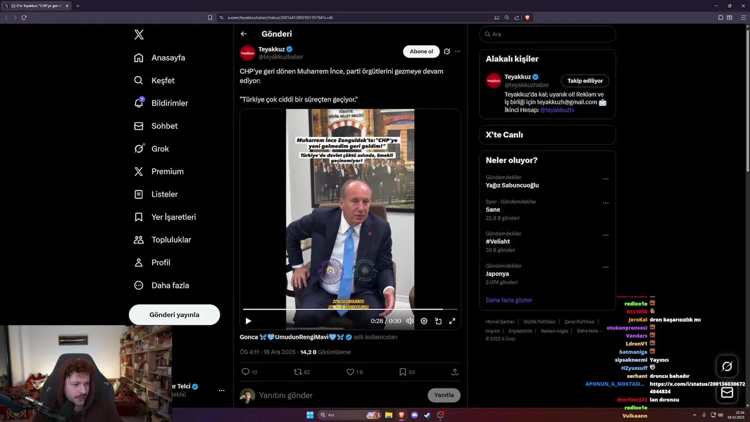The width and height of the screenshot is (750, 422).
Task: Open Windows Start menu
Action: 310,415
